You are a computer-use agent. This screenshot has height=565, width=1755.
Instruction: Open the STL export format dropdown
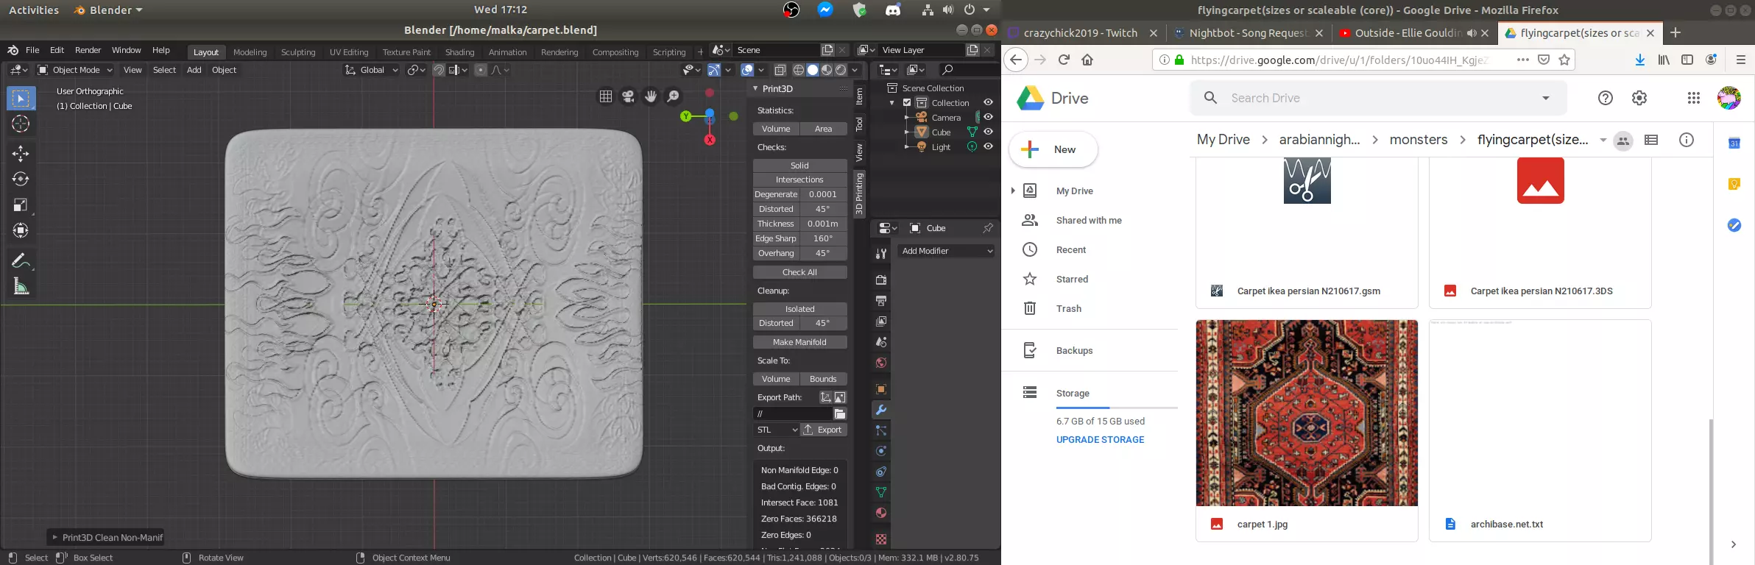point(776,430)
